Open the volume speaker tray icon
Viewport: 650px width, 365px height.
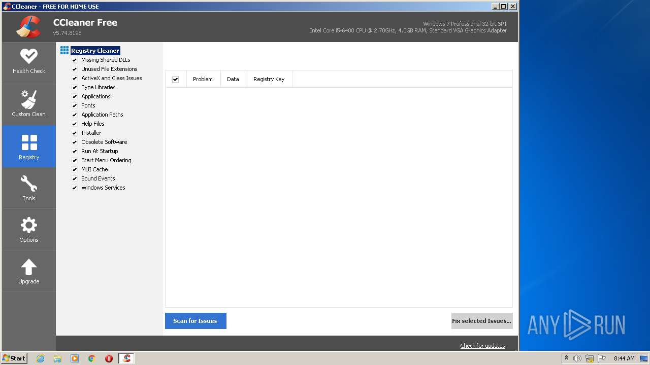[577, 358]
